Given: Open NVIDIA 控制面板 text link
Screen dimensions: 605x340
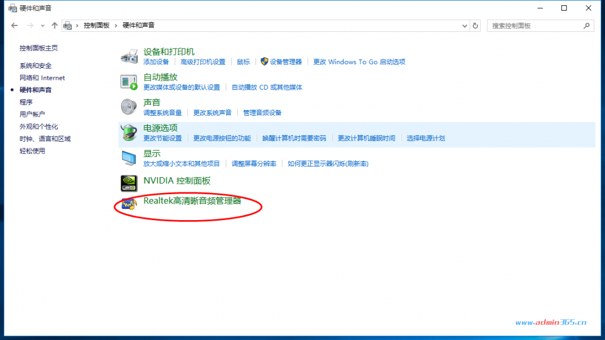Looking at the screenshot, I should 177,181.
